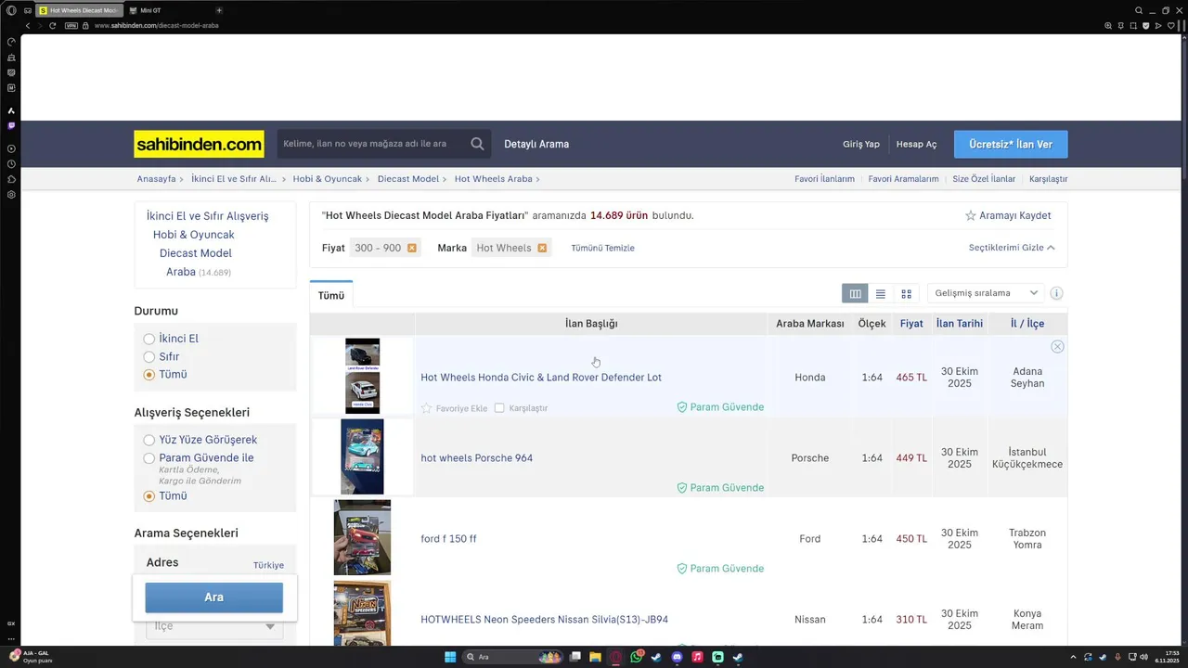This screenshot has height=668, width=1188.
Task: Click the sahibinden.com logo
Action: (199, 144)
